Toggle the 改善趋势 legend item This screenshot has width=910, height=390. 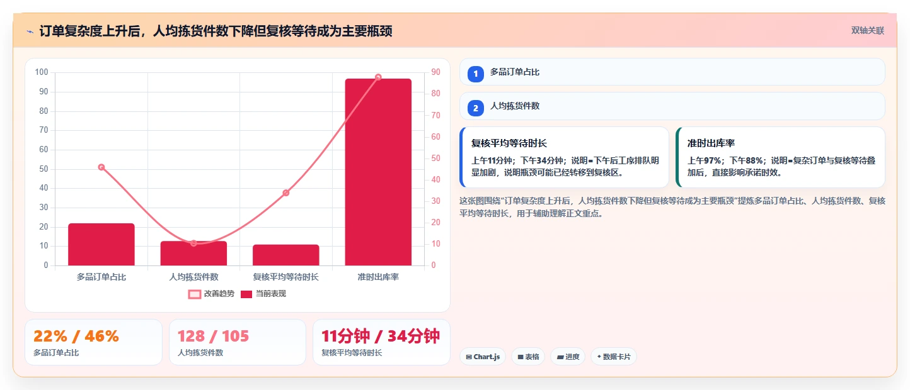(211, 294)
